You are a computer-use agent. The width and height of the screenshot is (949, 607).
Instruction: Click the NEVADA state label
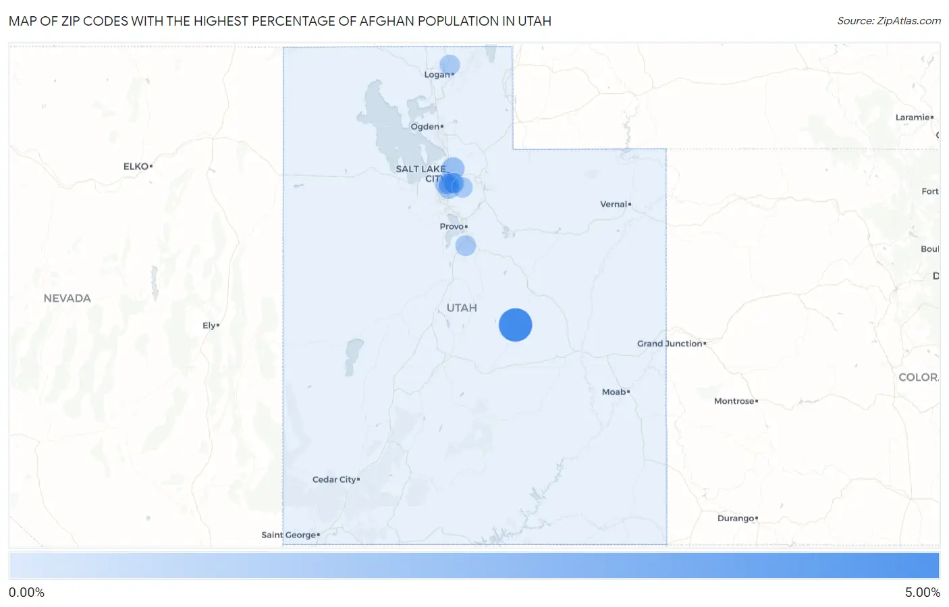(67, 298)
